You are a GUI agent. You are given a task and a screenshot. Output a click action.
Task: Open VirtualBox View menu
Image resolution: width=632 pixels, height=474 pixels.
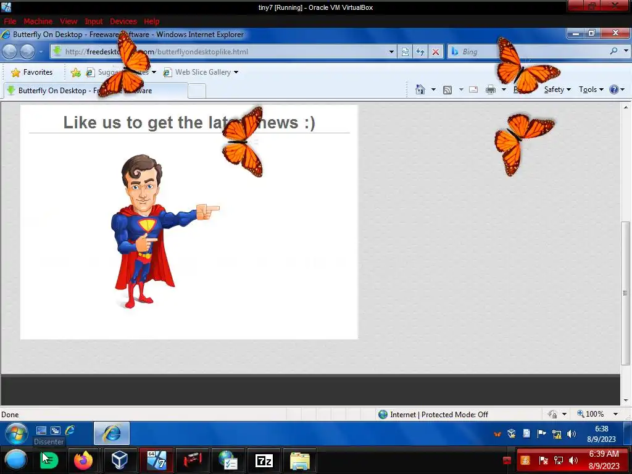point(69,22)
